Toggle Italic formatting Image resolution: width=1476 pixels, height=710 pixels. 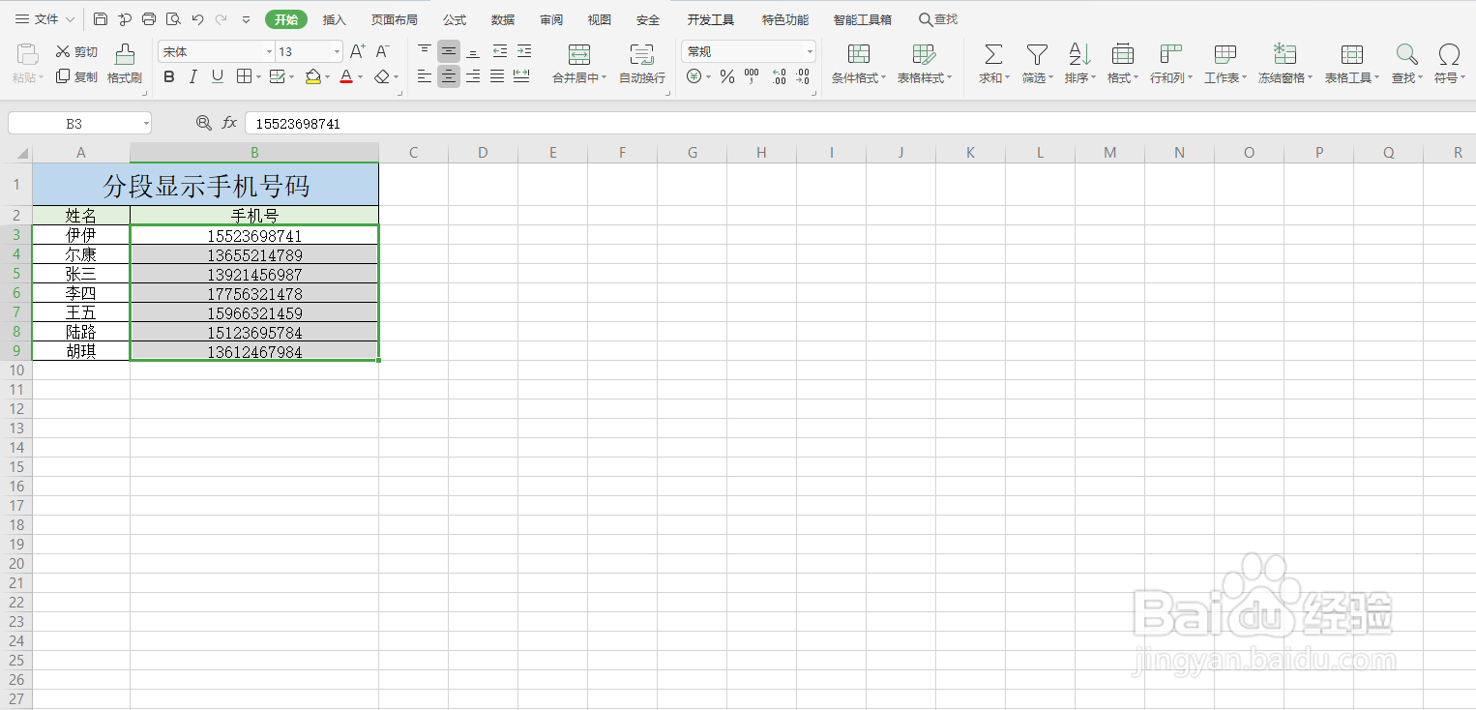pos(193,76)
